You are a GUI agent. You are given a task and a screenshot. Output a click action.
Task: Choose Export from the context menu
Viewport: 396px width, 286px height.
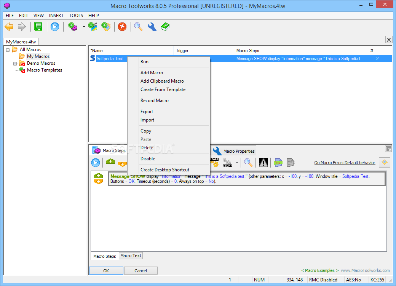(x=169, y=112)
